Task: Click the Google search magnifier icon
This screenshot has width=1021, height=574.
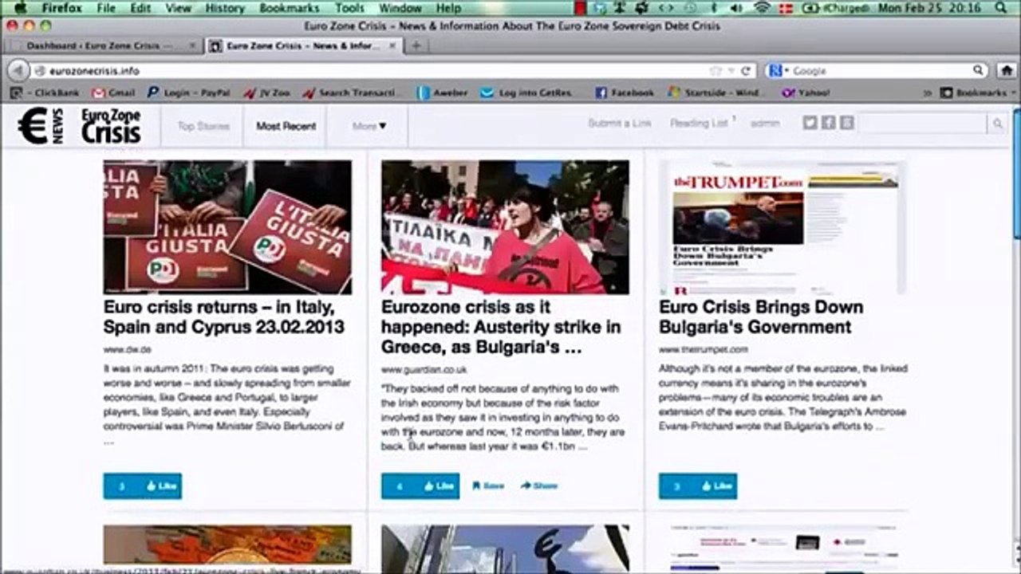Action: (978, 71)
